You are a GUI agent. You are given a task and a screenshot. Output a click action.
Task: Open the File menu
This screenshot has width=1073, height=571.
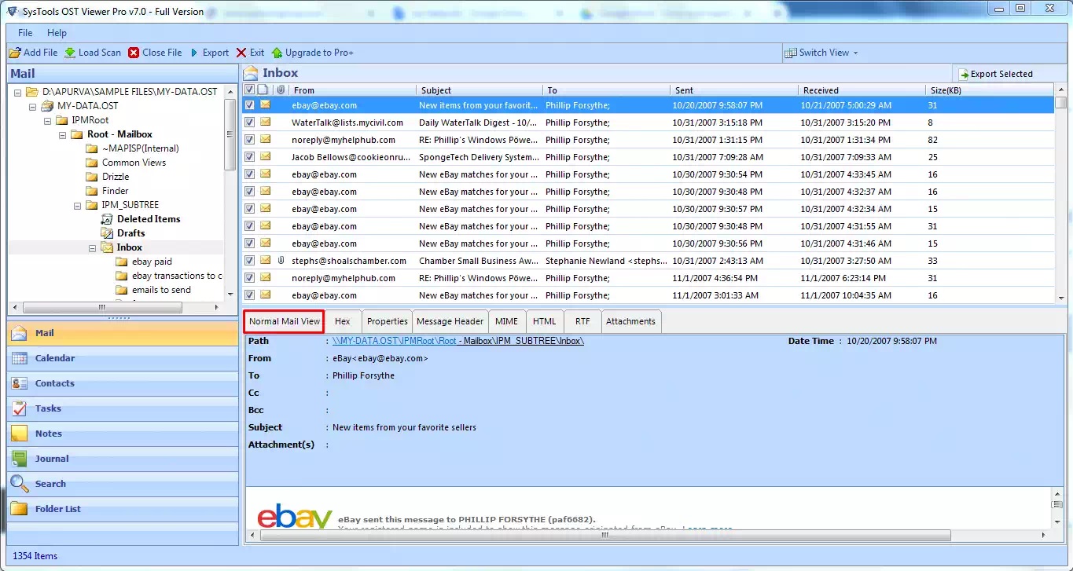coord(25,33)
